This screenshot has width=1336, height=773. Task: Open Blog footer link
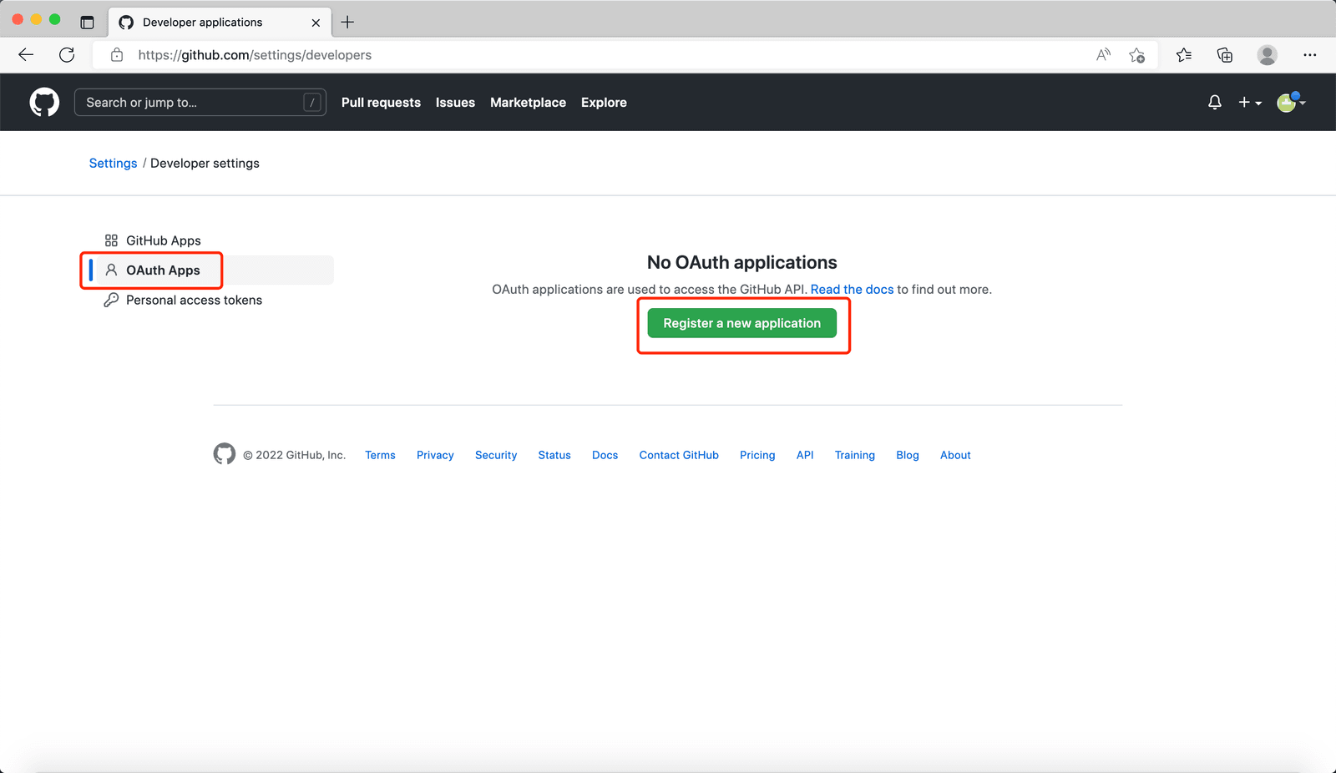pos(908,455)
